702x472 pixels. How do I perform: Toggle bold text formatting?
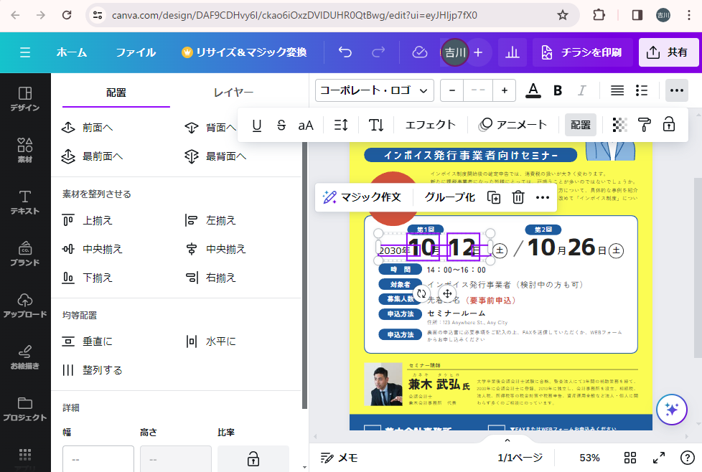click(558, 90)
